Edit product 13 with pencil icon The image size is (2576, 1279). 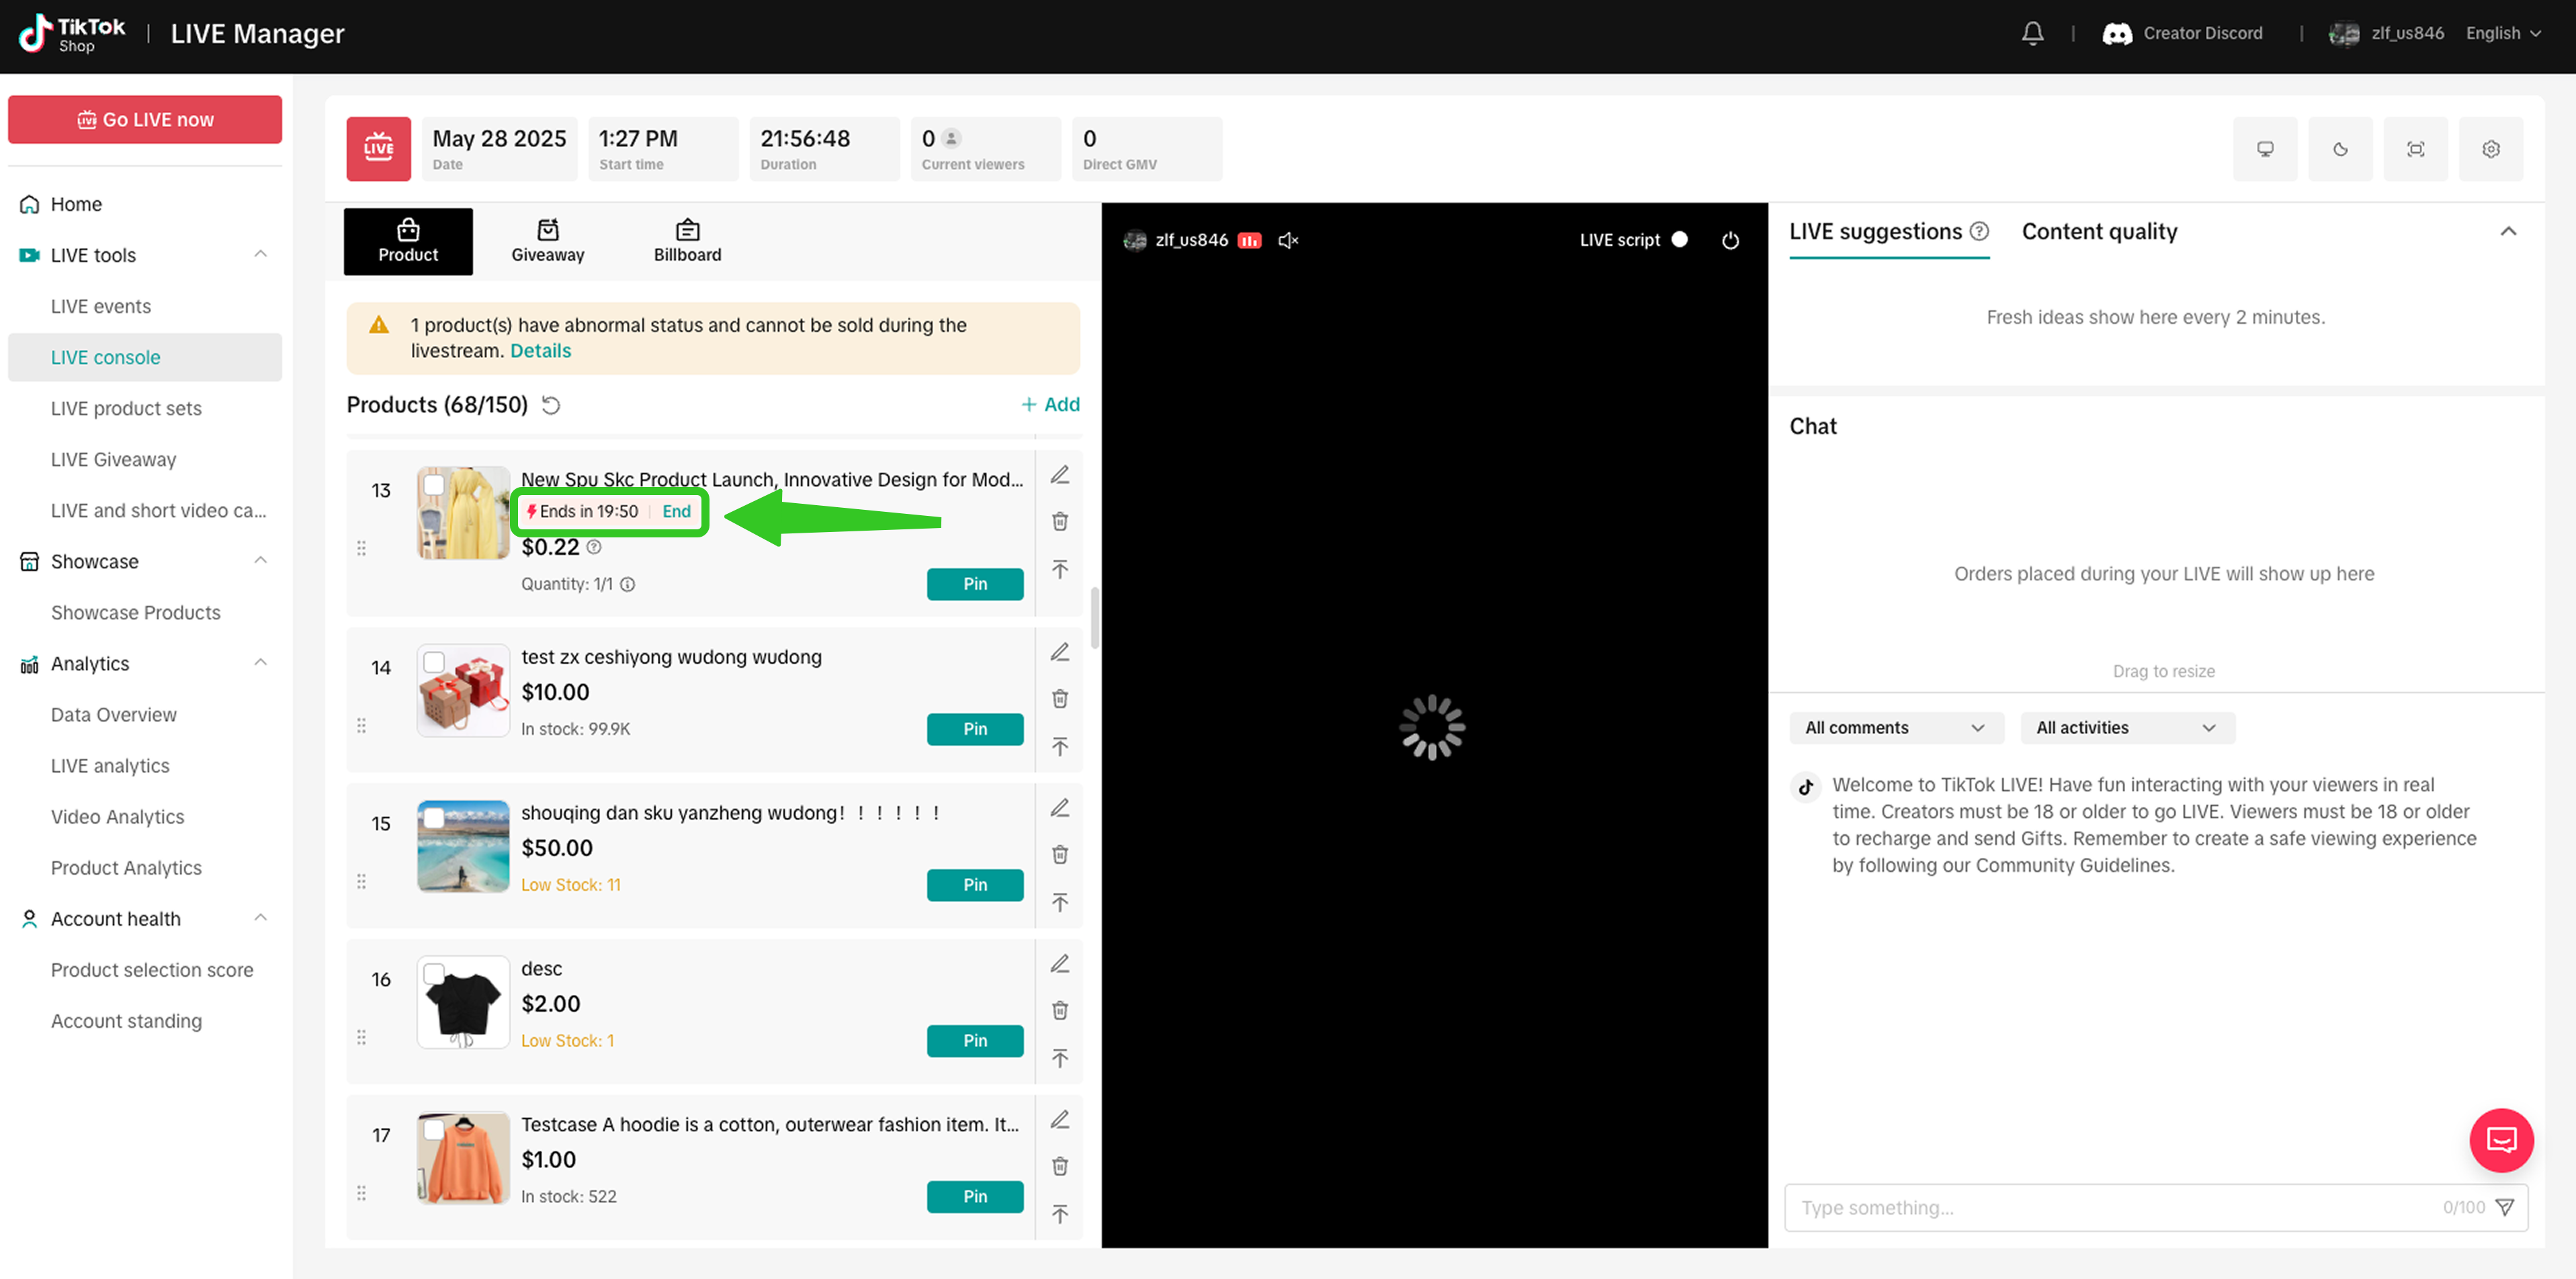pos(1060,475)
